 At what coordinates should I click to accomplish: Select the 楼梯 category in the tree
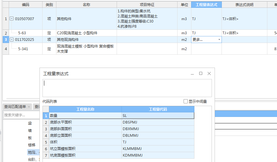tap(32, 145)
